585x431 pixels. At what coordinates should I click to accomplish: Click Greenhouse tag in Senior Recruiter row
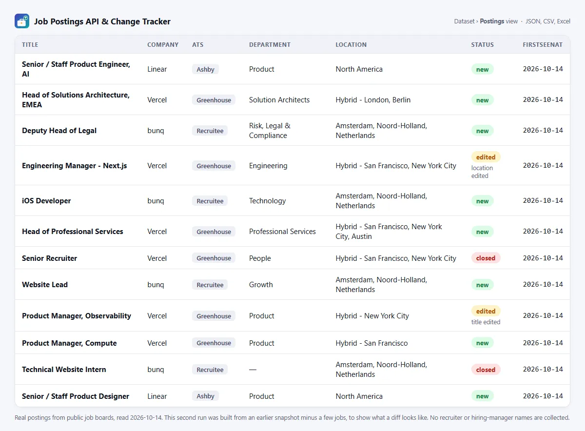click(214, 258)
